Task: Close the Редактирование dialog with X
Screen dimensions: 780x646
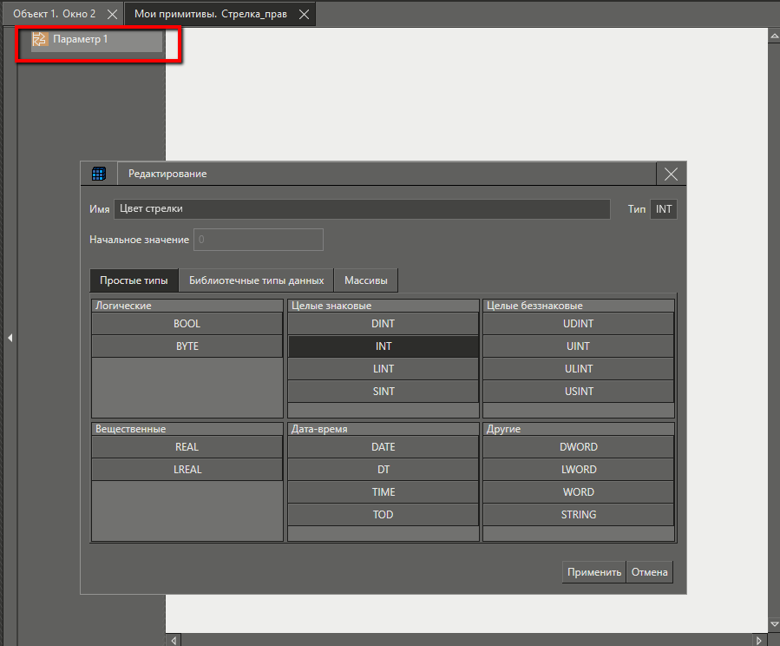Action: point(671,174)
